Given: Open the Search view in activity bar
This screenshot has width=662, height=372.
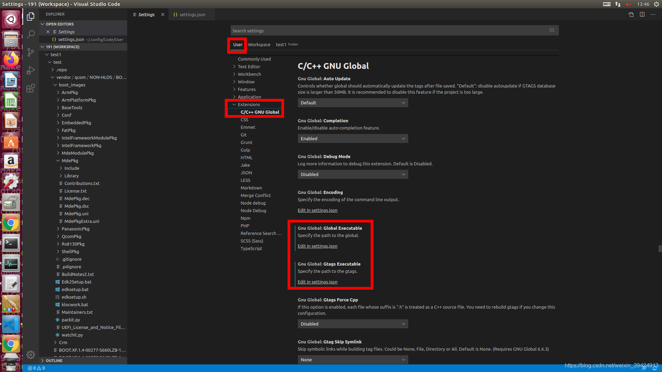Looking at the screenshot, I should pos(31,34).
